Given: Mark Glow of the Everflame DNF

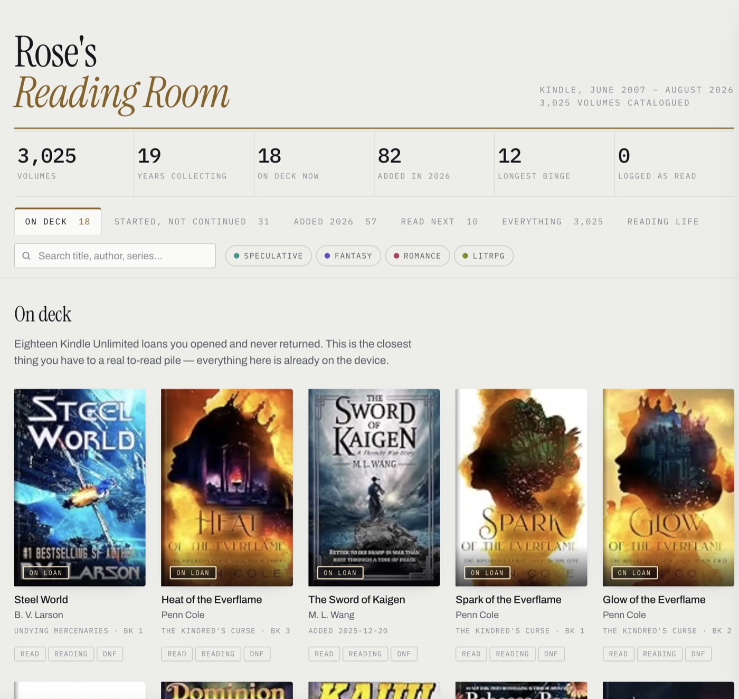Looking at the screenshot, I should click(x=698, y=654).
